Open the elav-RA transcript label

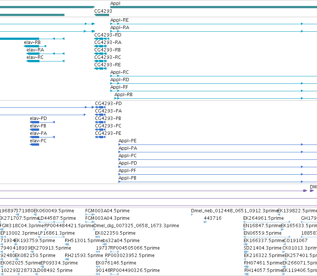(x=35, y=50)
